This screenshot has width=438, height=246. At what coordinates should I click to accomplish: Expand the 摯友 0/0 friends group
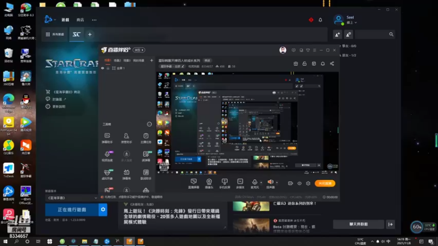click(348, 46)
